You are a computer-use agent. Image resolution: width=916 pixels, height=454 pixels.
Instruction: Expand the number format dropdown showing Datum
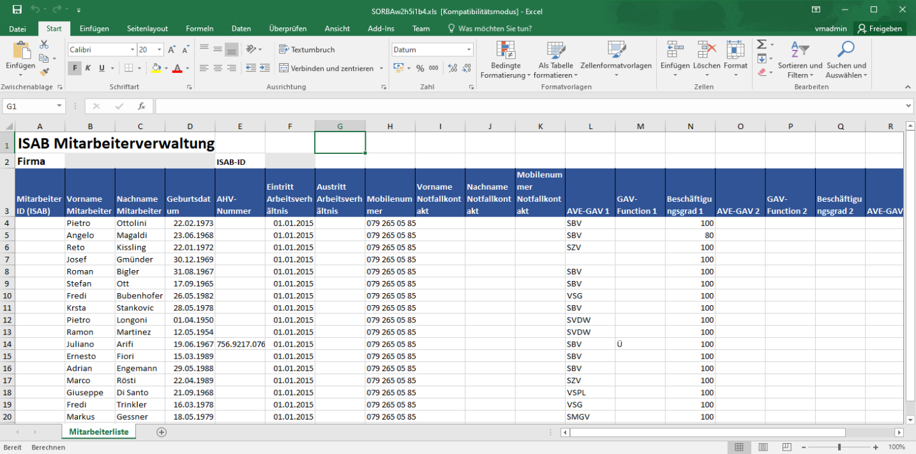click(469, 50)
